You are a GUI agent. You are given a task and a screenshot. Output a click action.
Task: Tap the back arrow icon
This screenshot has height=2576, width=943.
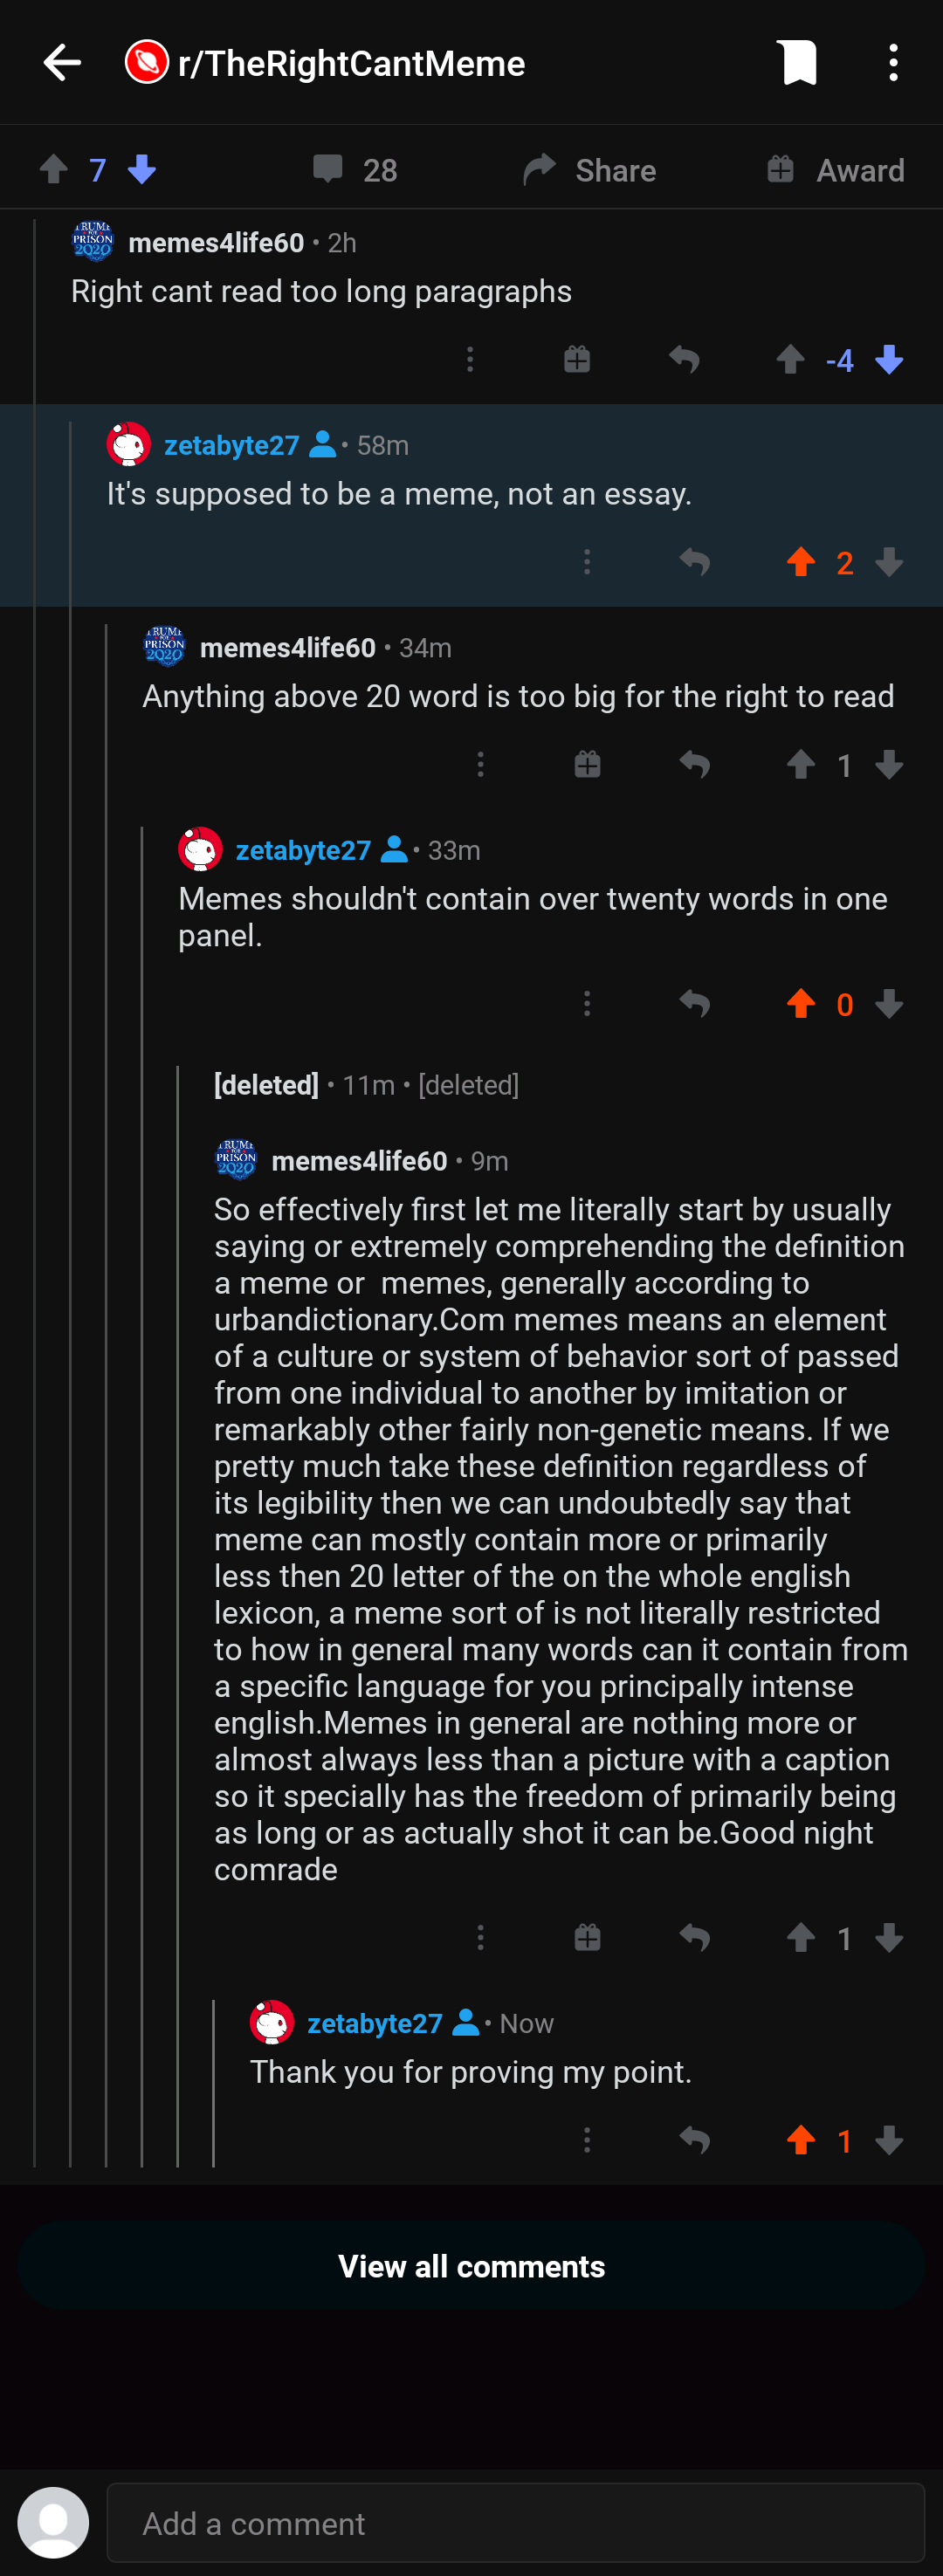[62, 63]
